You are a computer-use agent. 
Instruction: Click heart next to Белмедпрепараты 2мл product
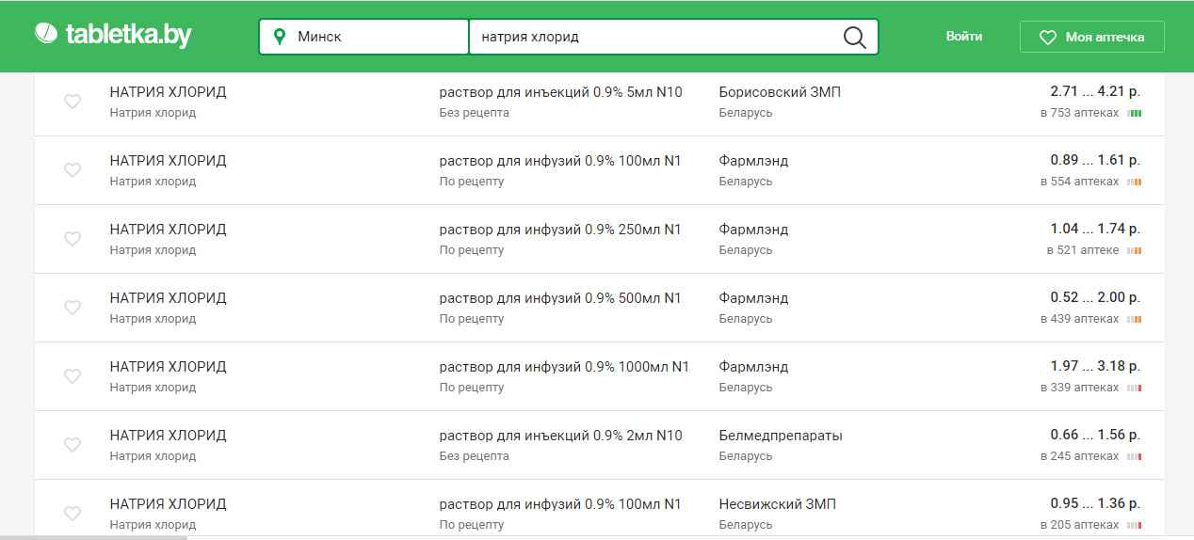point(73,445)
